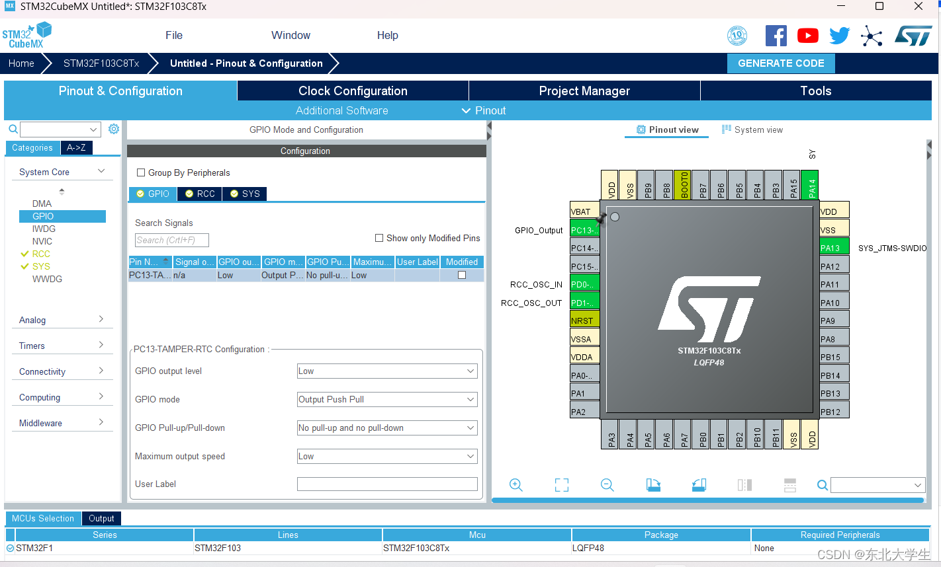Click the rotate counter-clockwise chip icon
The image size is (941, 567).
click(x=699, y=485)
